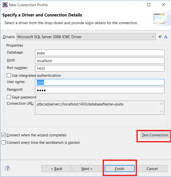Go to the Next wizard page
This screenshot has width=171, height=177.
87,169
